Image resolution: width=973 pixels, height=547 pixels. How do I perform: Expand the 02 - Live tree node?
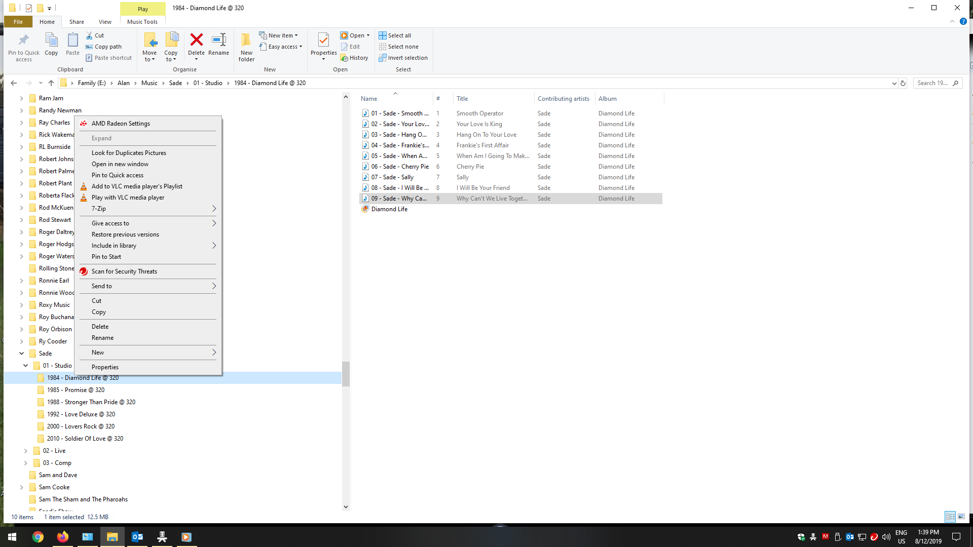tap(25, 451)
